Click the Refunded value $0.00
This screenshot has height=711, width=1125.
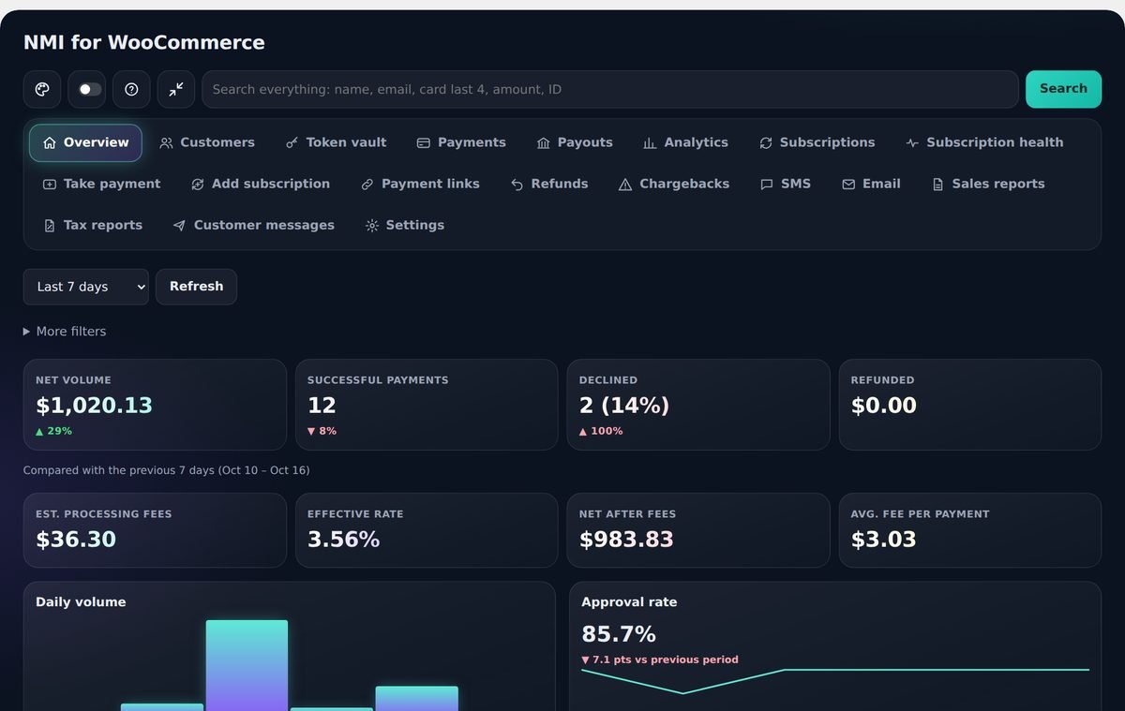pos(884,406)
